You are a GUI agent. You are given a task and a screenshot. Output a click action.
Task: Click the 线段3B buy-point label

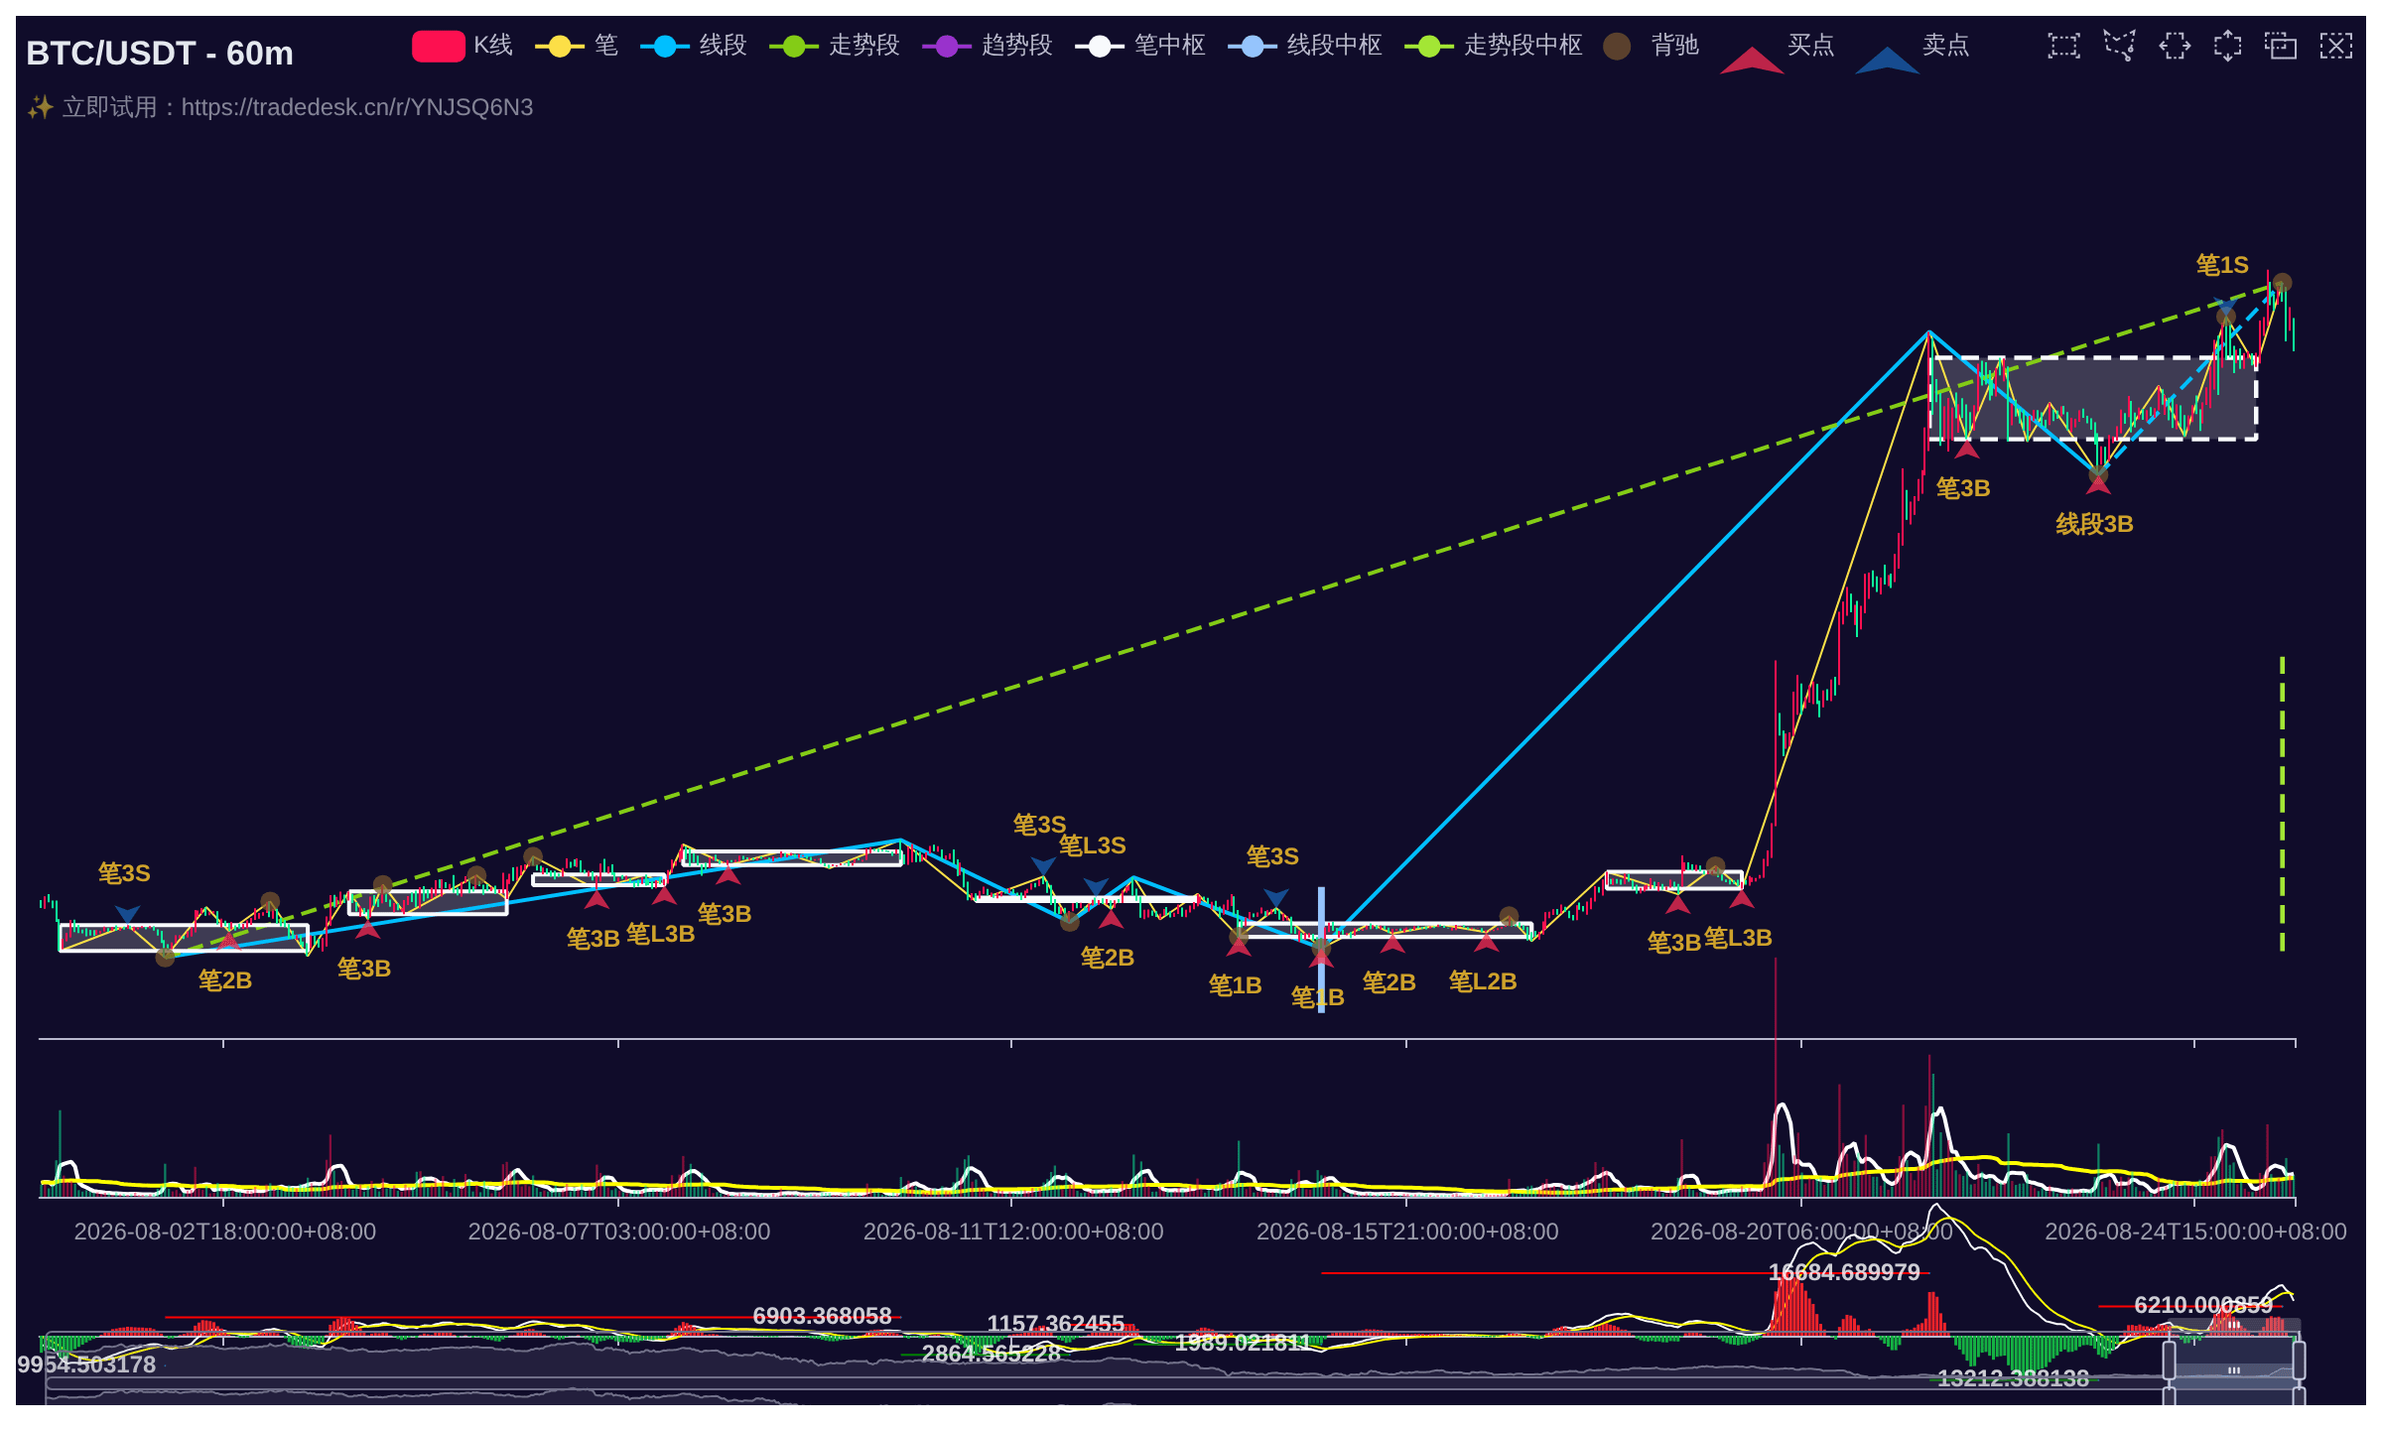(x=2094, y=524)
